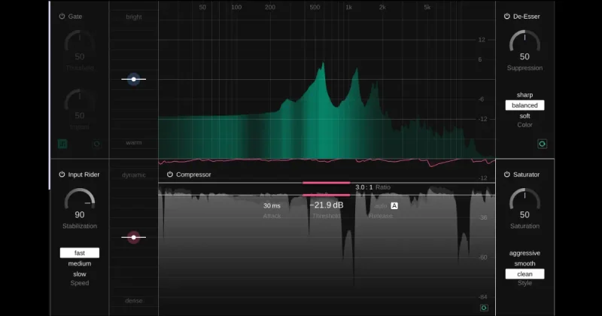Choose the 'aggressive' saturation style
Screen dimensions: 602x316
click(524, 253)
